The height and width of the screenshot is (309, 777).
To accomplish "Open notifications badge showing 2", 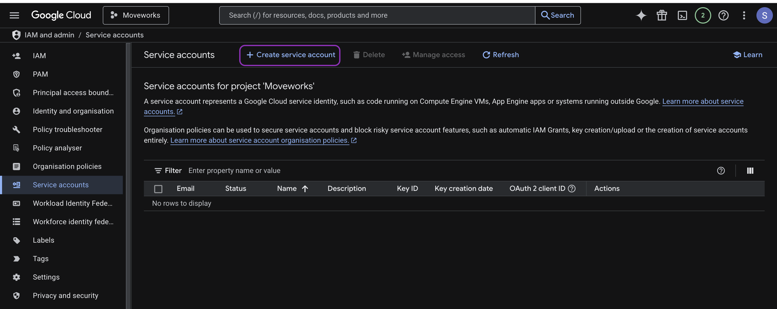I will [702, 15].
